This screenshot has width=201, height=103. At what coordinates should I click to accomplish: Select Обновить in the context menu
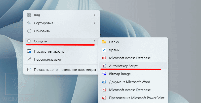point(62,31)
